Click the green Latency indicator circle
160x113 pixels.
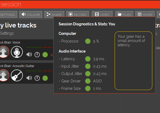(x=88, y=59)
